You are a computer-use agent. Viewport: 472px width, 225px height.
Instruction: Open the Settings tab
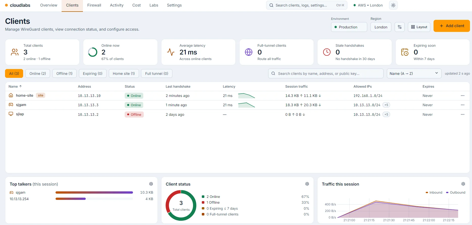click(x=174, y=5)
